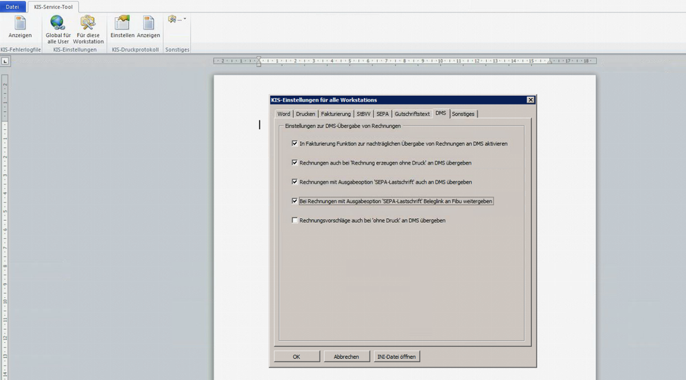Click Einstellen in the KIS-Druckprotokoll group
Image resolution: width=686 pixels, height=380 pixels.
(122, 27)
